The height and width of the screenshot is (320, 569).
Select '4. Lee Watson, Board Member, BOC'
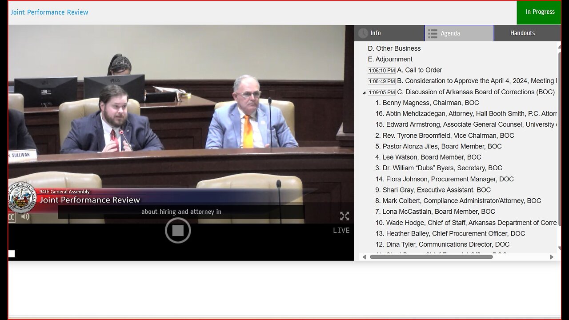(x=428, y=157)
